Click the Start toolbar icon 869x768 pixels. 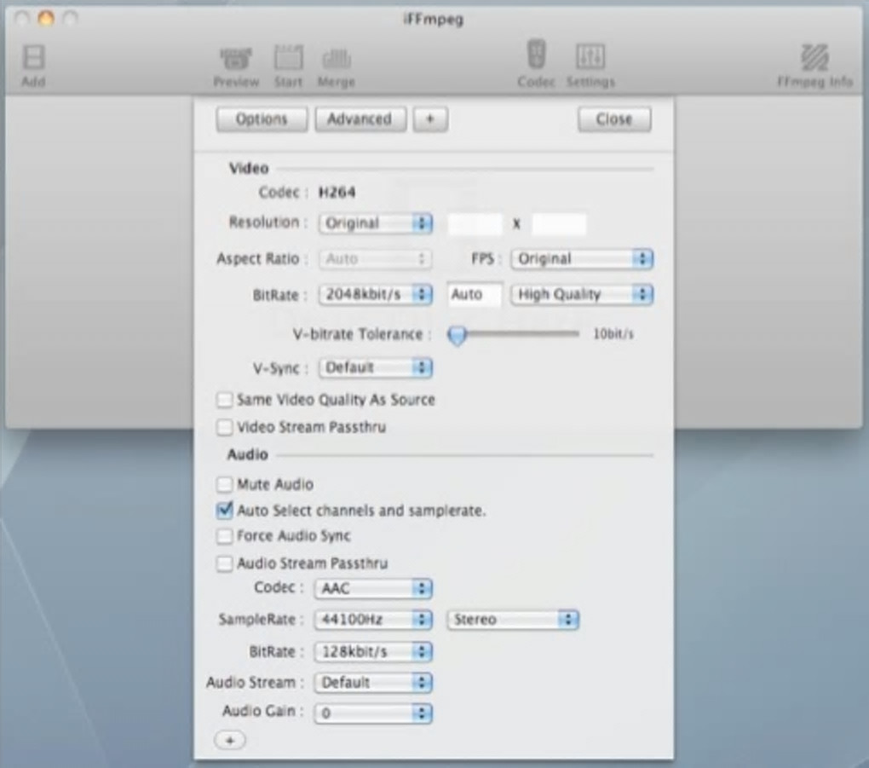point(288,66)
